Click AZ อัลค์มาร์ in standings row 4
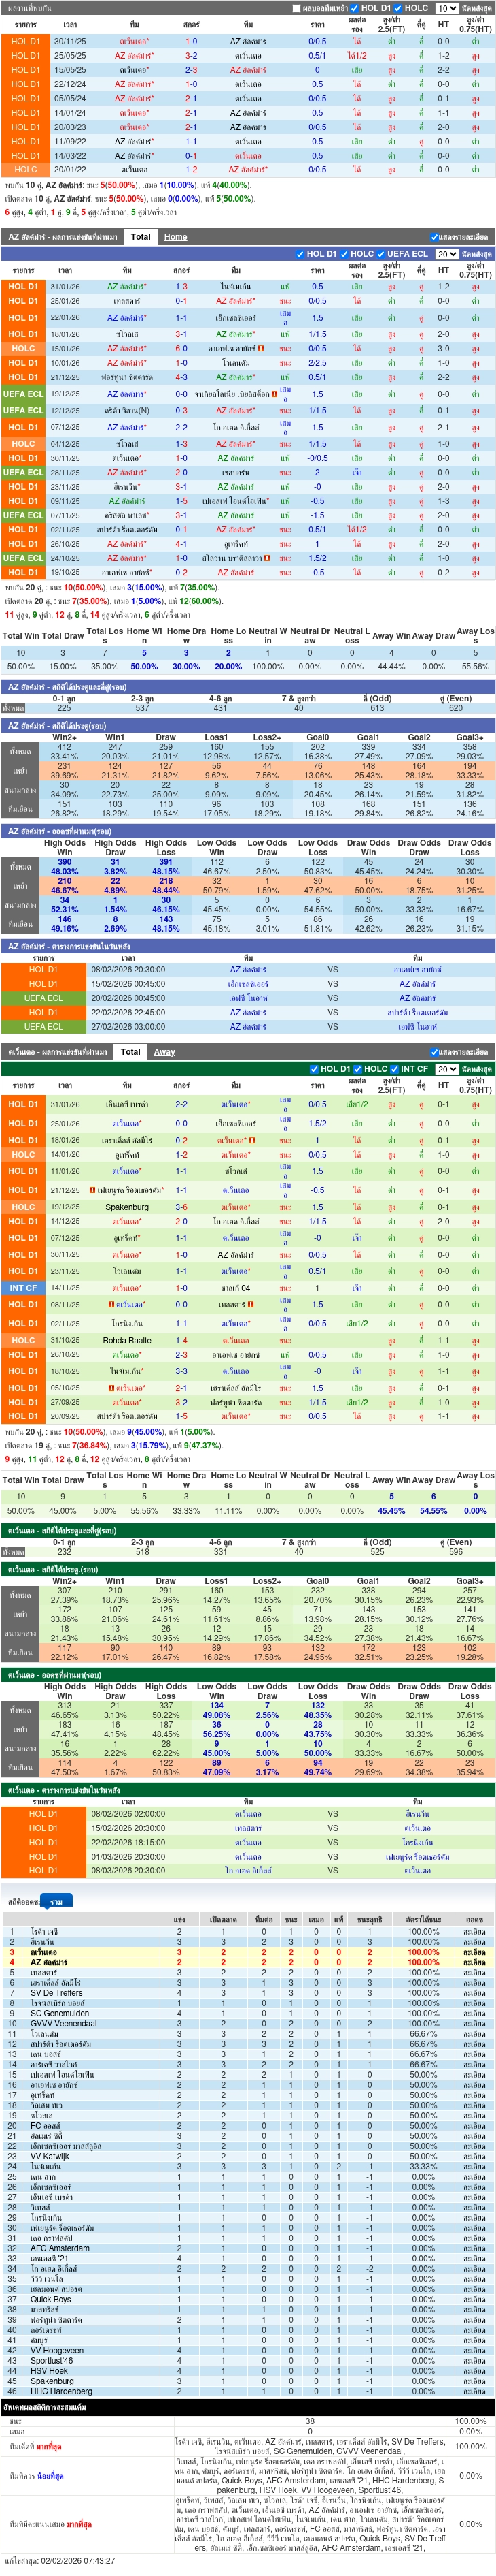This screenshot has height=2576, width=496. (49, 1962)
